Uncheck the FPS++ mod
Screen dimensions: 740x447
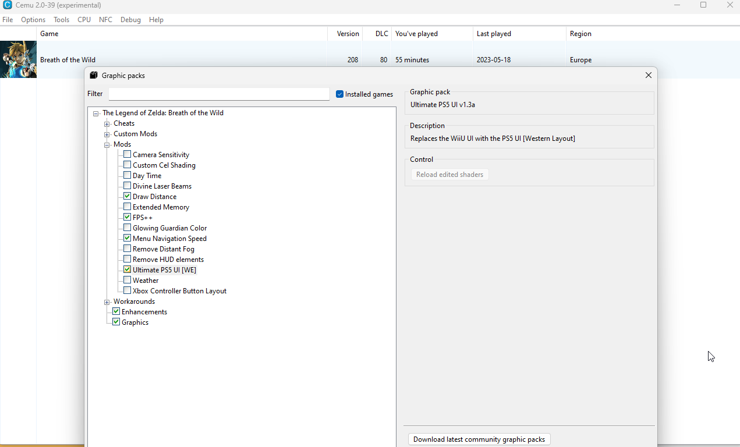click(x=128, y=217)
